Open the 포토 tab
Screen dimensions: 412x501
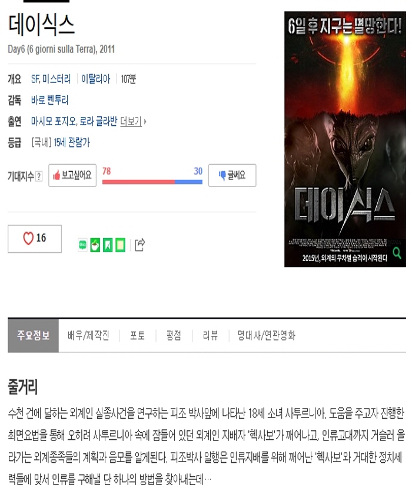[x=138, y=336]
